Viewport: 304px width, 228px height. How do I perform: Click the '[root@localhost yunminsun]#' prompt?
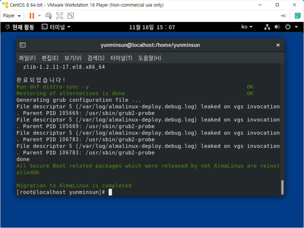point(61,192)
